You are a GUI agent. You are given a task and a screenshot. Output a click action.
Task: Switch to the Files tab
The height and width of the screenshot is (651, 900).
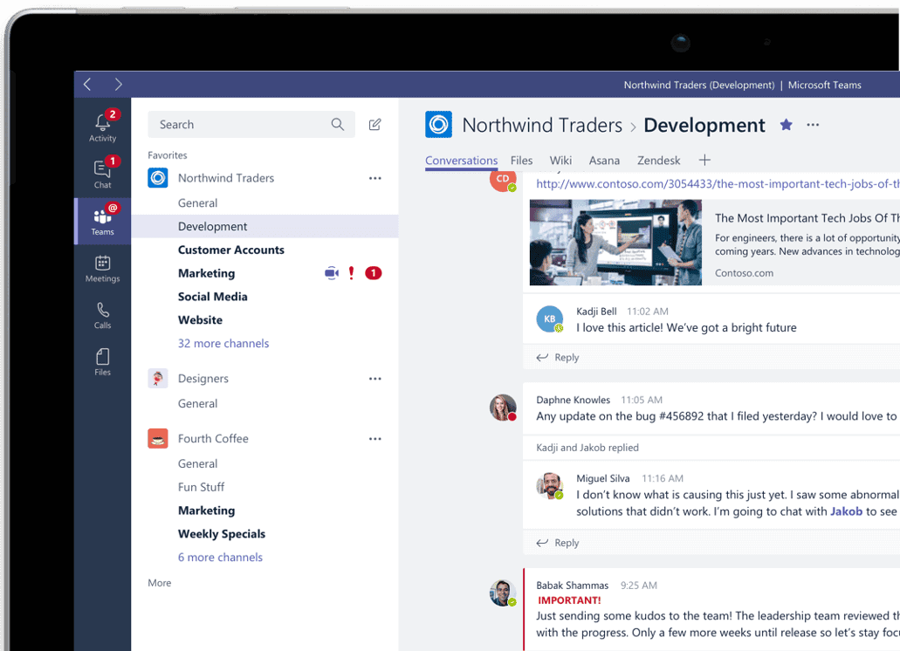coord(522,161)
